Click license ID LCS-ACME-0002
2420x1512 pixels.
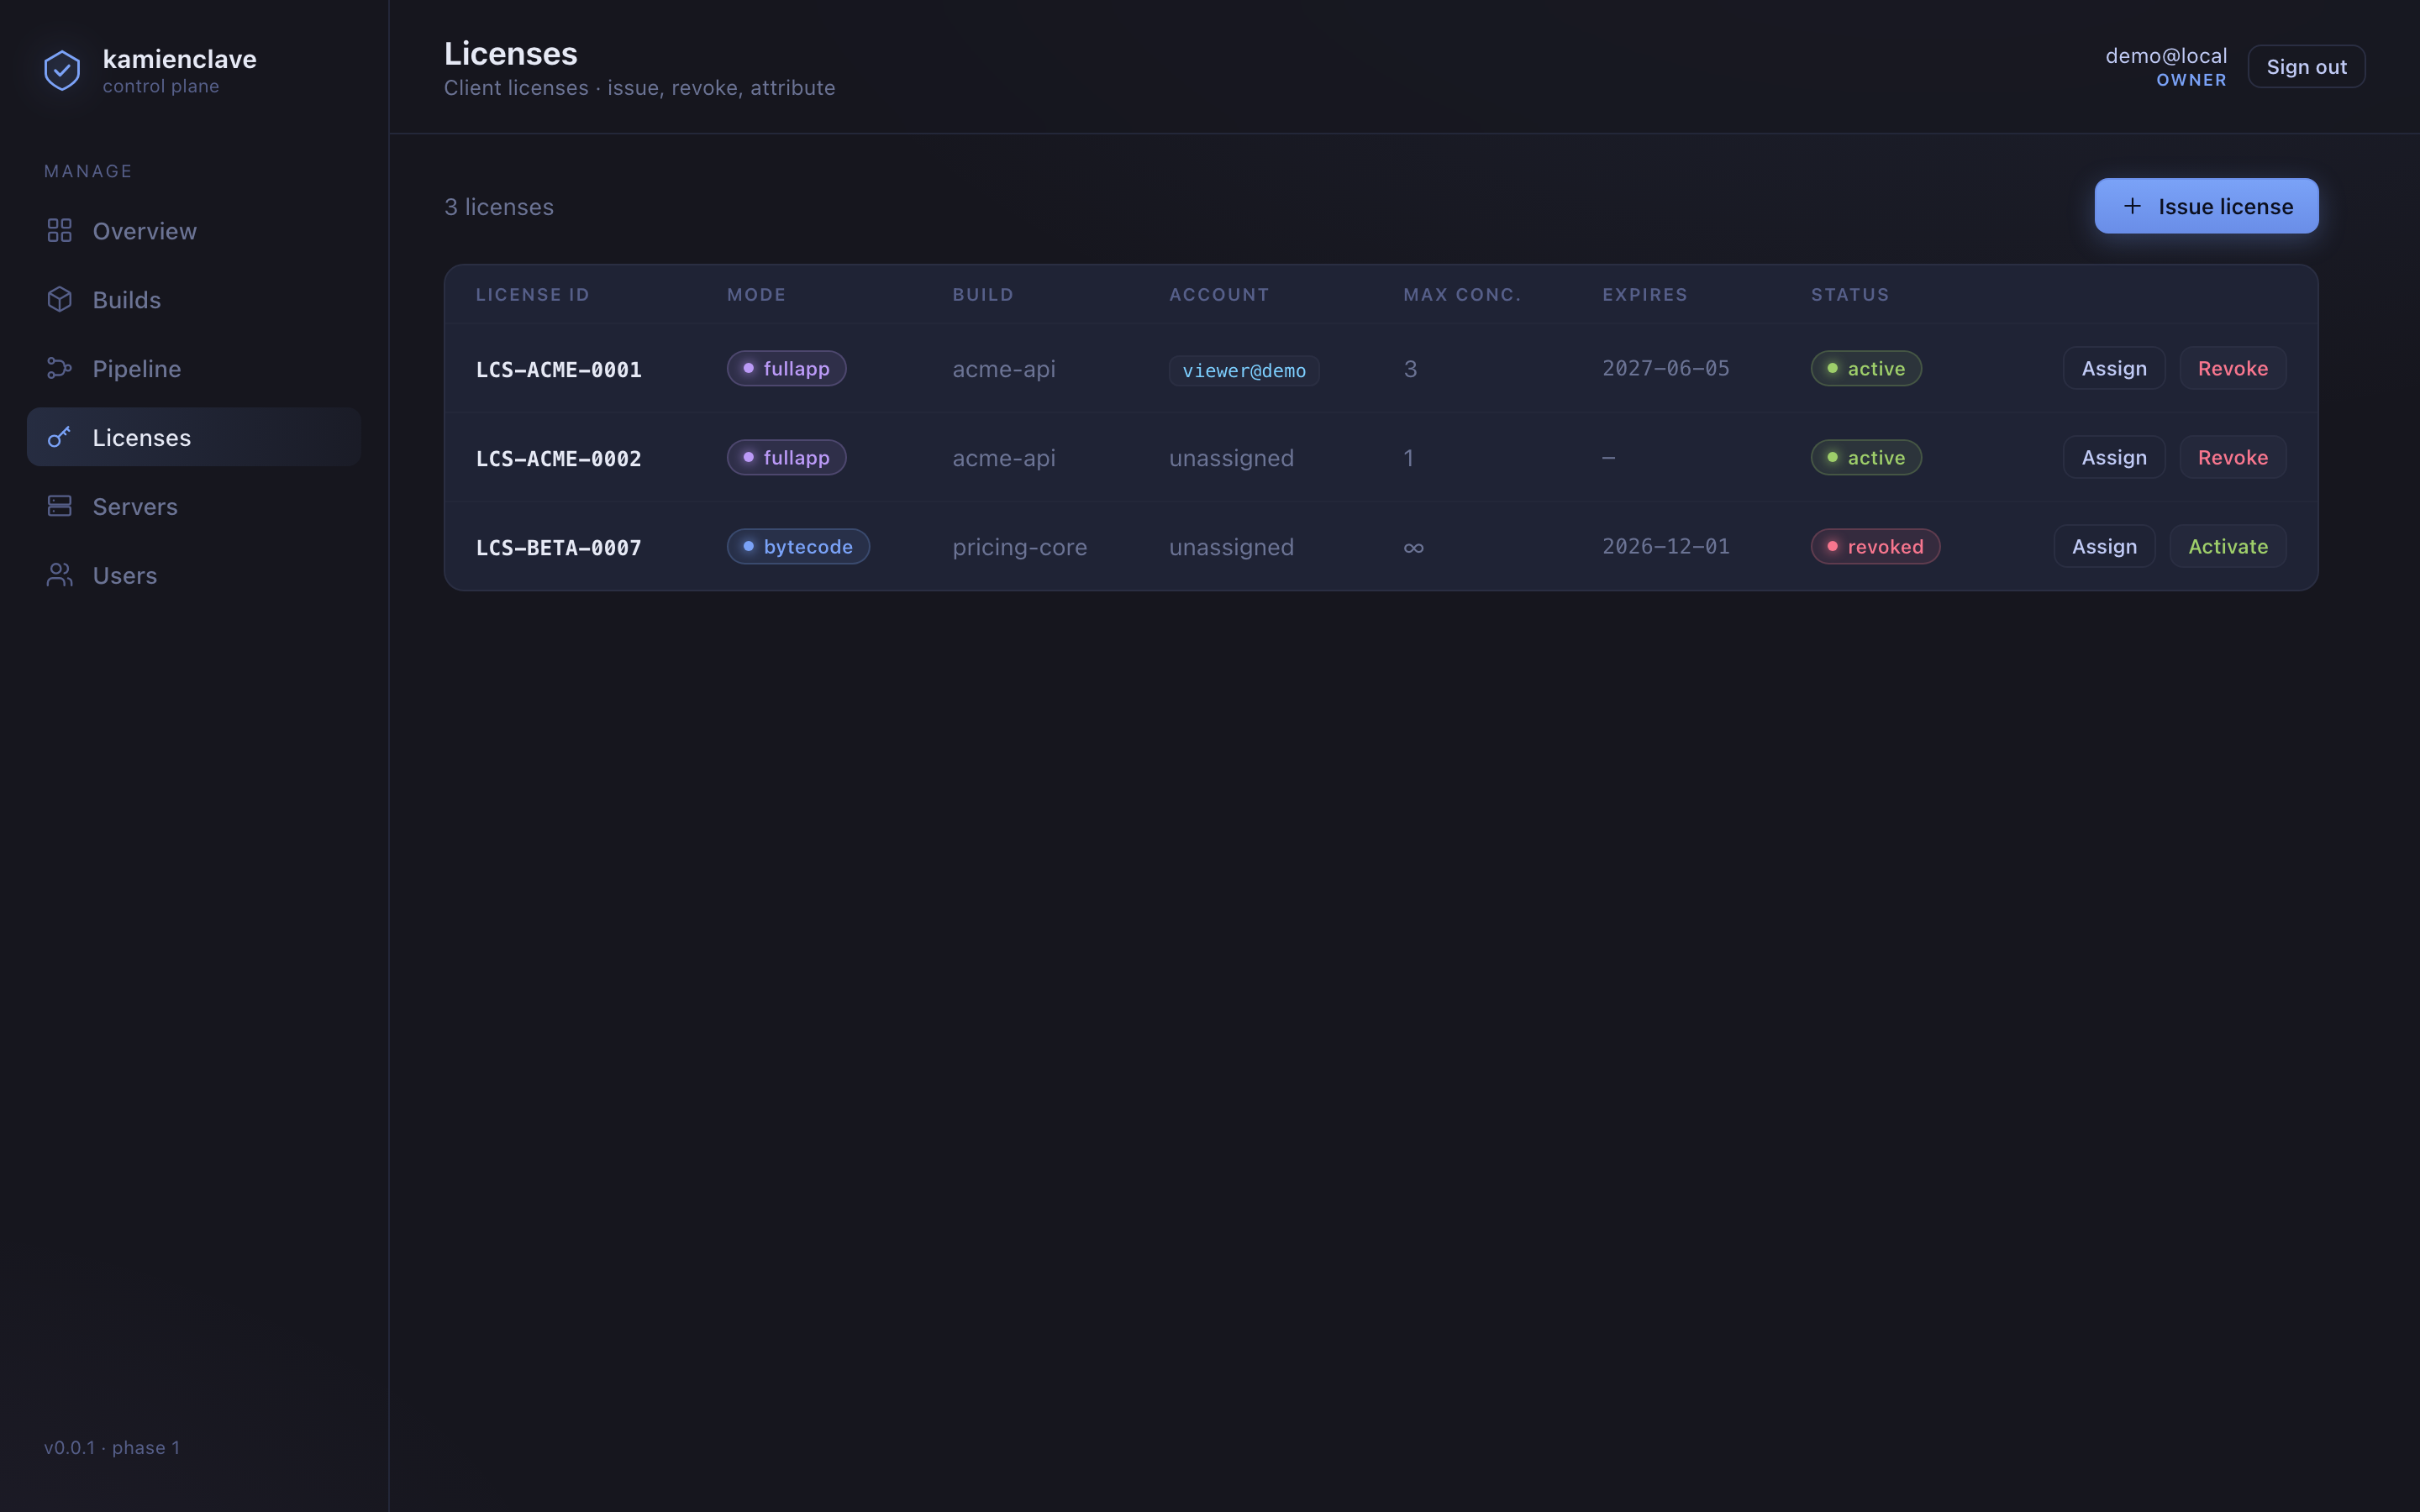558,458
